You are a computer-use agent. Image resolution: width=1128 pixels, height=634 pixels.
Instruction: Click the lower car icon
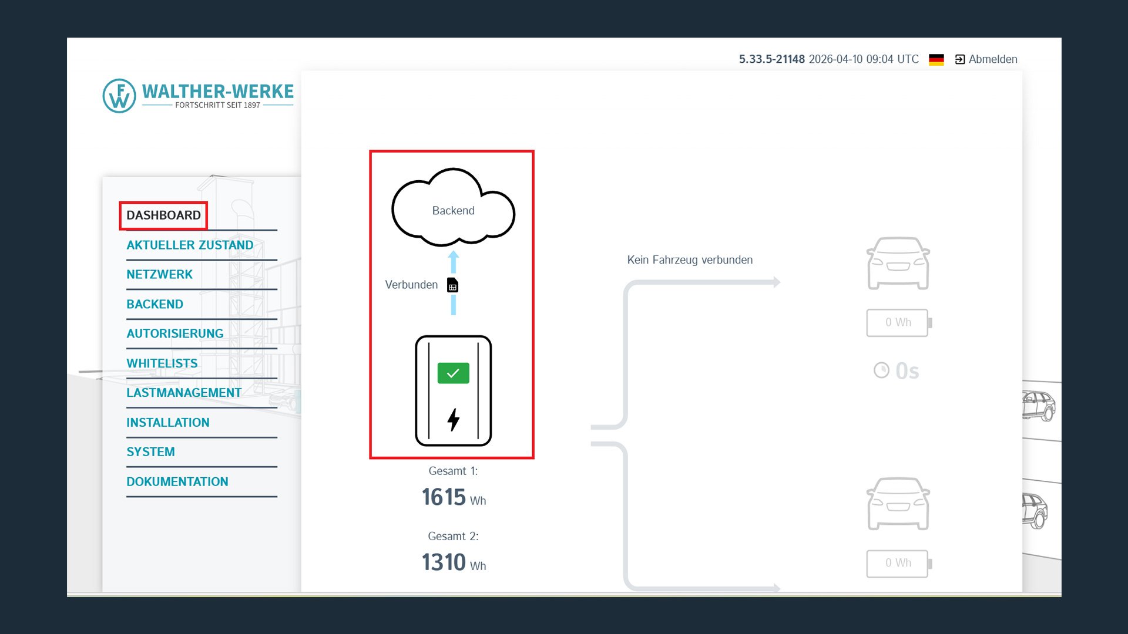898,504
